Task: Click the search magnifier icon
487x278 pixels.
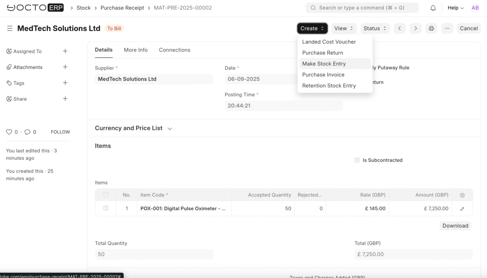Action: click(313, 8)
